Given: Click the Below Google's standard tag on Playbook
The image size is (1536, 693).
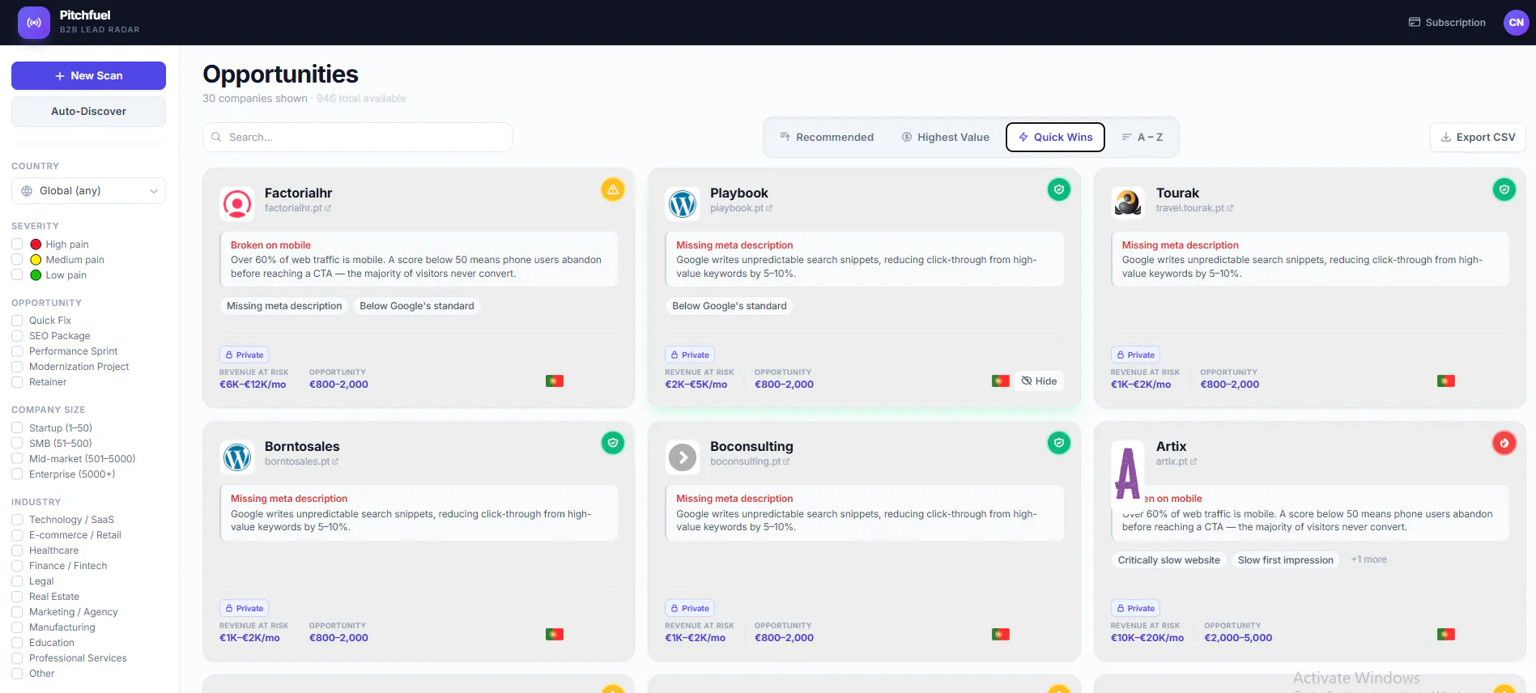Looking at the screenshot, I should [x=730, y=306].
